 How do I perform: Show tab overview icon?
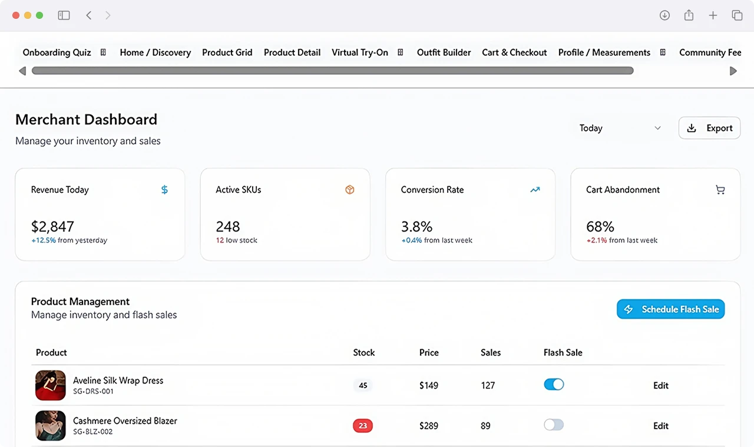(x=737, y=15)
